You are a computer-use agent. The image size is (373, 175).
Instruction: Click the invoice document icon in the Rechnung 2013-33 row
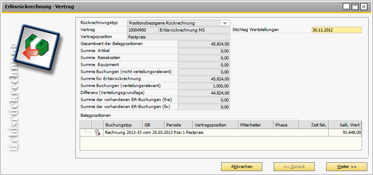click(98, 133)
